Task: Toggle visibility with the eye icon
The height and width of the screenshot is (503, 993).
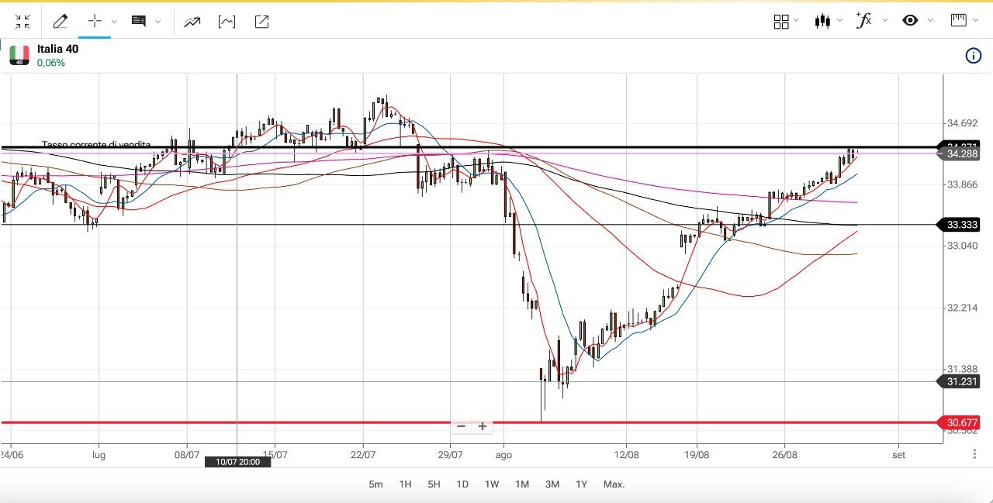Action: click(910, 21)
